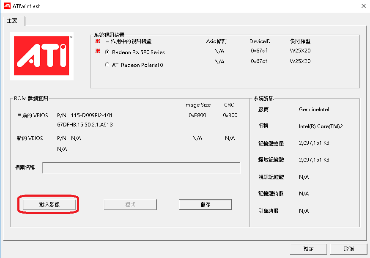Confirm with the 確定 button
The height and width of the screenshot is (258, 370).
[x=308, y=249]
